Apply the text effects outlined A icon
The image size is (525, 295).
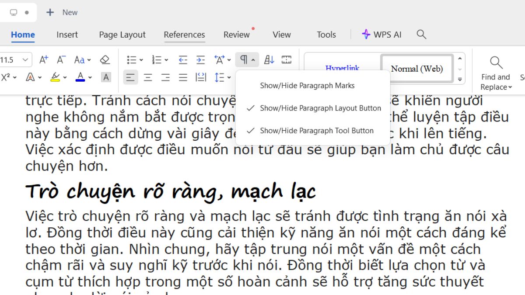[x=30, y=77]
